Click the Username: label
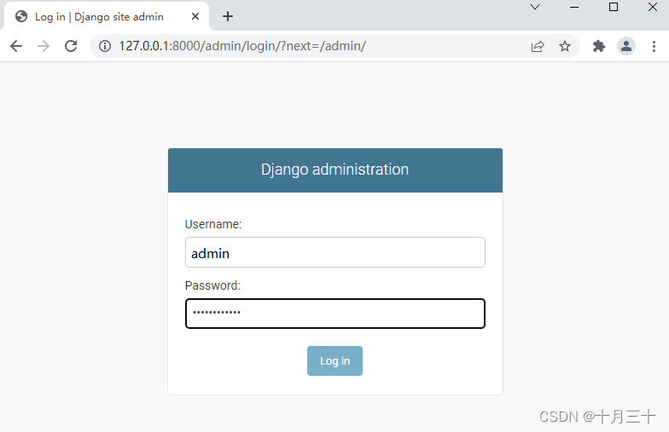The image size is (669, 432). (x=213, y=224)
